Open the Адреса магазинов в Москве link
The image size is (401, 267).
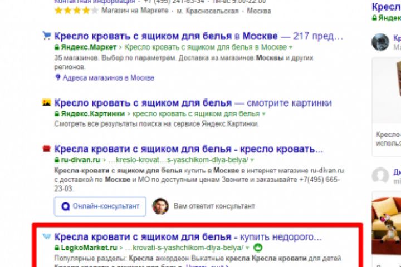coord(109,78)
